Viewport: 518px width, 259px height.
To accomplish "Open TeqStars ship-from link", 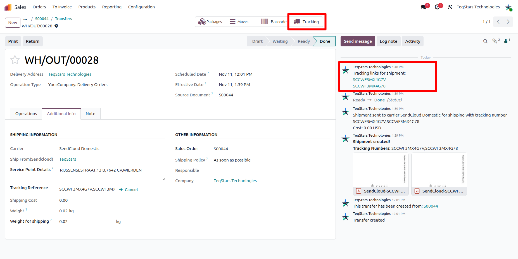I will pos(68,159).
